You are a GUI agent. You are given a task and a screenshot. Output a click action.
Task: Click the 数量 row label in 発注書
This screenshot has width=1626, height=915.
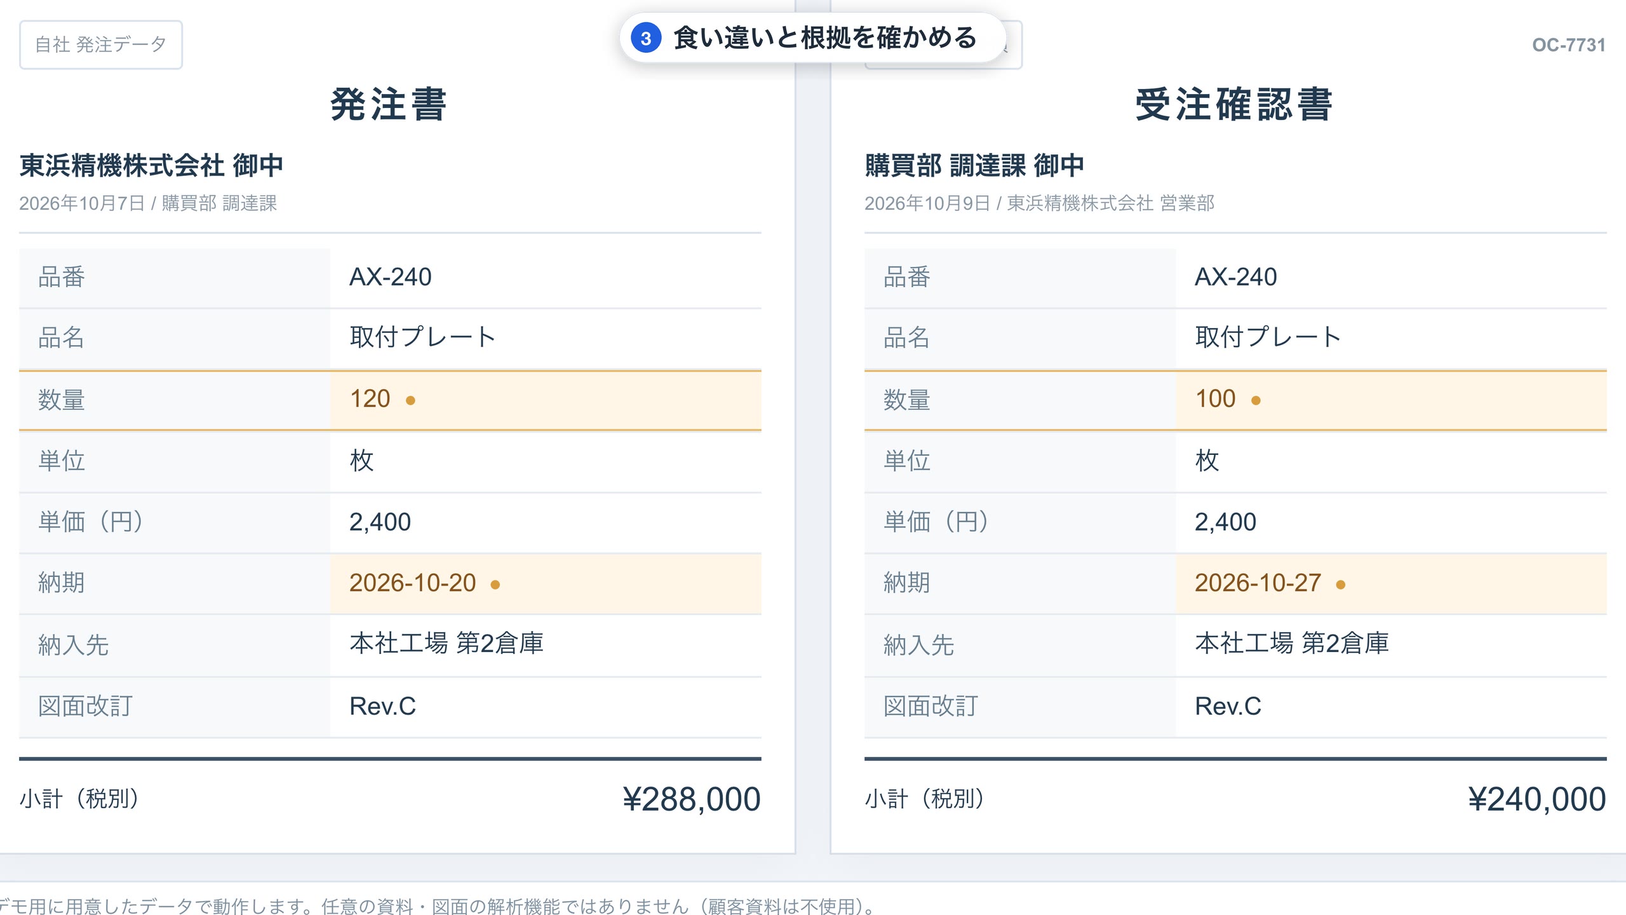[62, 400]
